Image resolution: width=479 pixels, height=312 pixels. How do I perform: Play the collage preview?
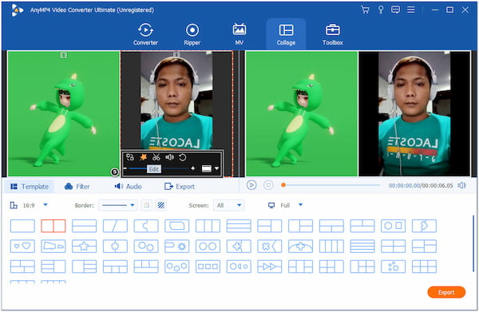(251, 185)
